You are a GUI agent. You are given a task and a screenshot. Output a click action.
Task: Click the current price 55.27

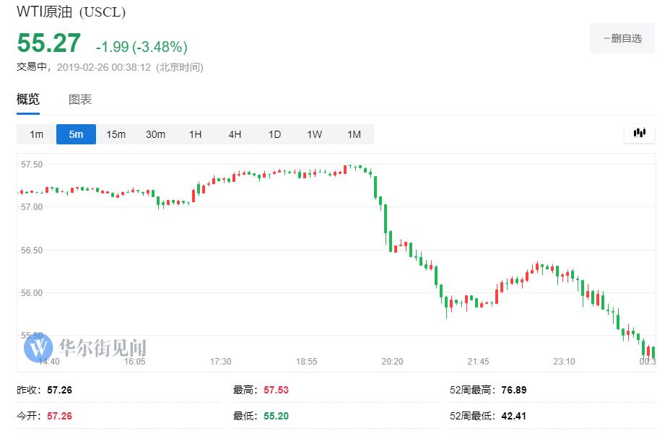point(48,43)
